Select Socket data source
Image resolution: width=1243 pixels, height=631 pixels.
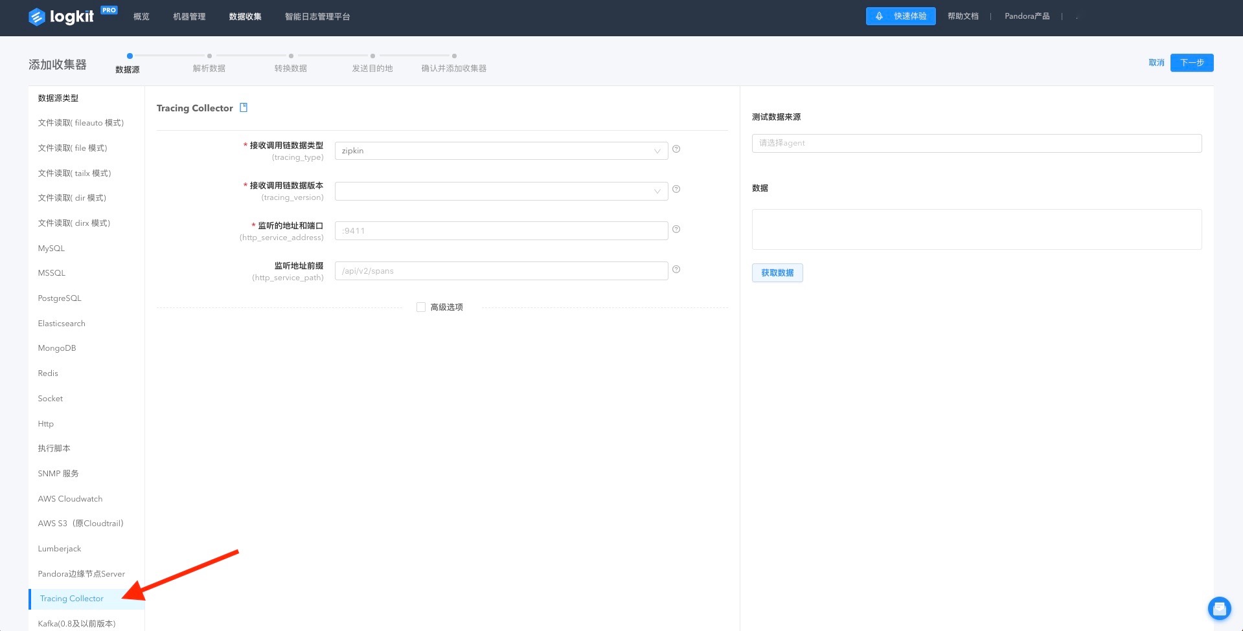[51, 399]
